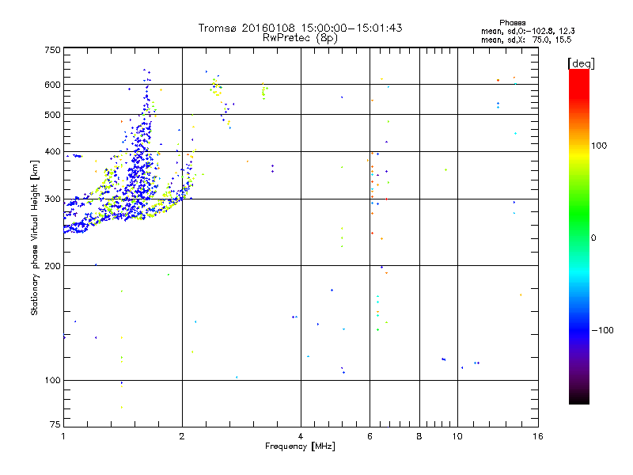Click the plot title 'Tromsø 20160108 15:00:00–15:01:43'
633x475 pixels.
click(x=300, y=28)
